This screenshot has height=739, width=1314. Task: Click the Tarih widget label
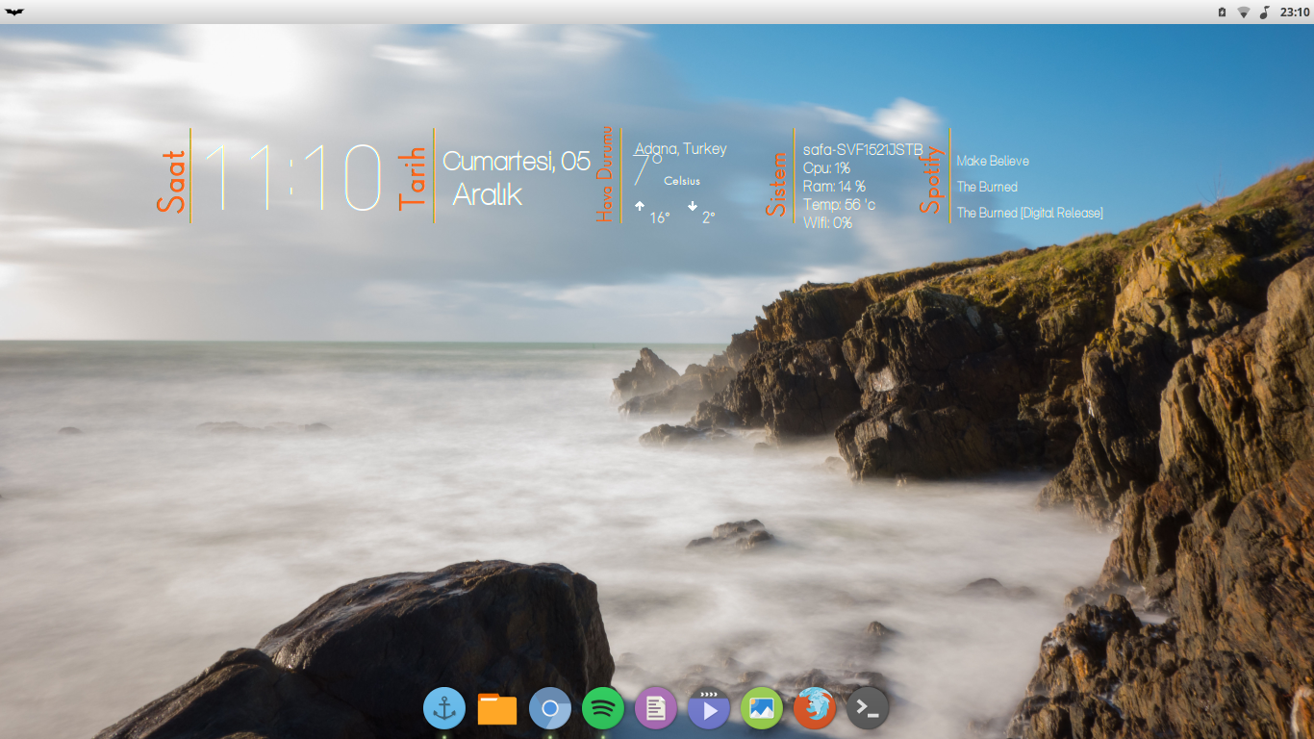(x=413, y=178)
